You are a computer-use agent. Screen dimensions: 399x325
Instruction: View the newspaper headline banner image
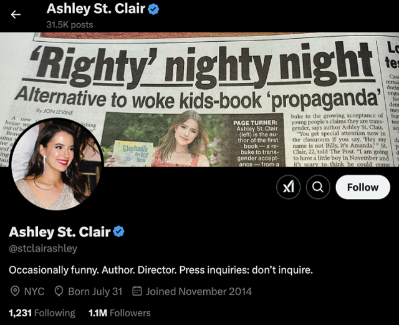tap(199, 99)
